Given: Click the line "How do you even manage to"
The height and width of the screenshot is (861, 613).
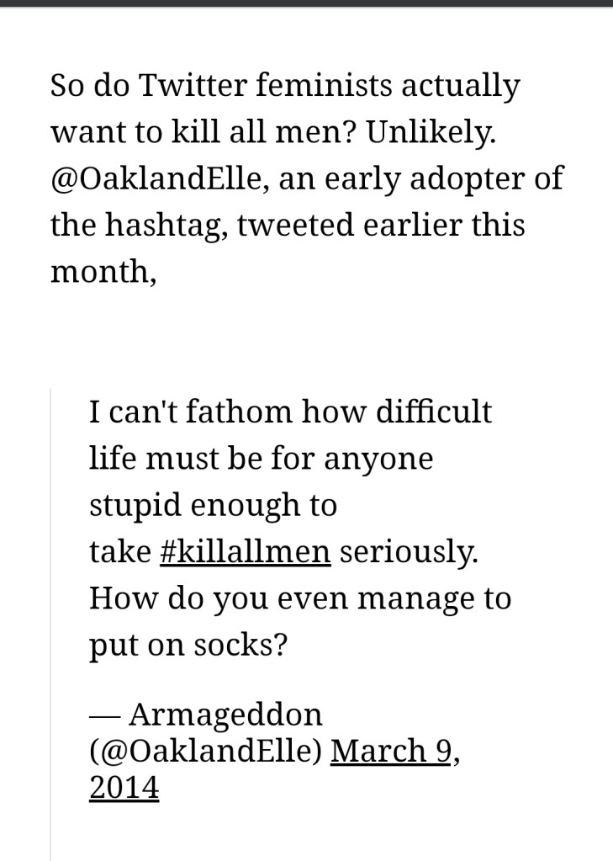Looking at the screenshot, I should 299,599.
